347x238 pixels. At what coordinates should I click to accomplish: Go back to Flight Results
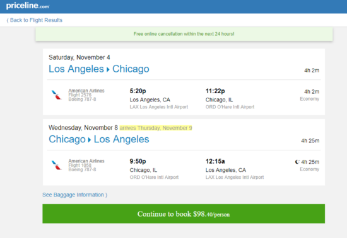[x=35, y=20]
